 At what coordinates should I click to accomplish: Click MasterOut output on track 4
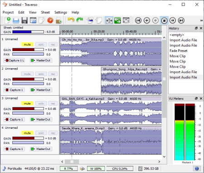click(x=41, y=149)
